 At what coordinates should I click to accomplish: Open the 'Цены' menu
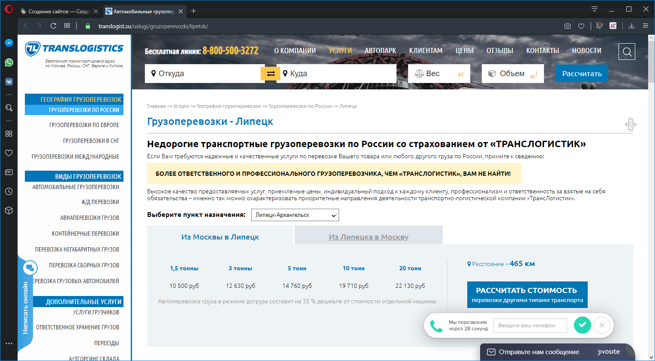(465, 50)
